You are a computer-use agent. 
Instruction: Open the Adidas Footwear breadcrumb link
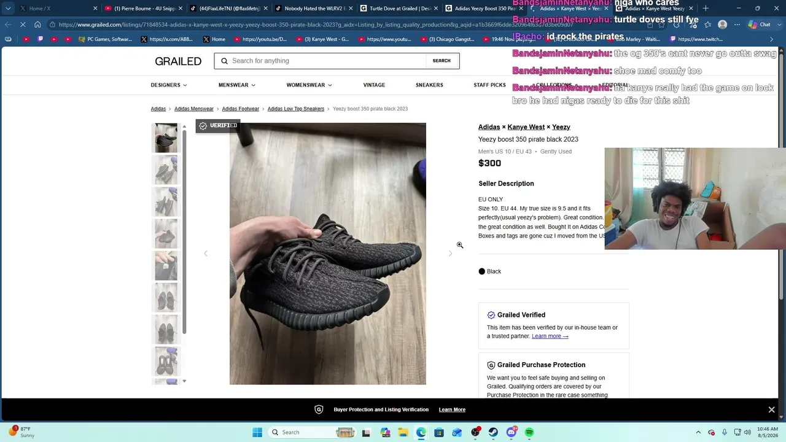coord(241,109)
